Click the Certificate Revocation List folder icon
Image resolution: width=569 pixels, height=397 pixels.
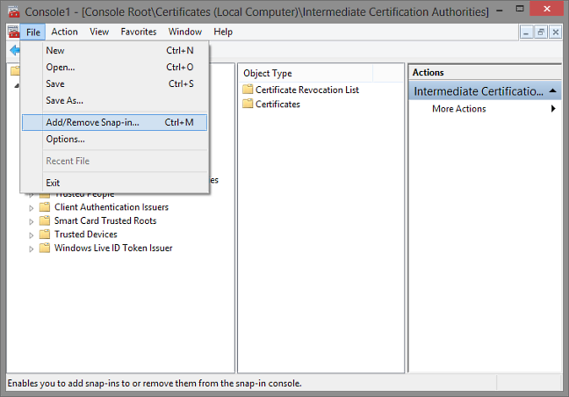click(248, 90)
